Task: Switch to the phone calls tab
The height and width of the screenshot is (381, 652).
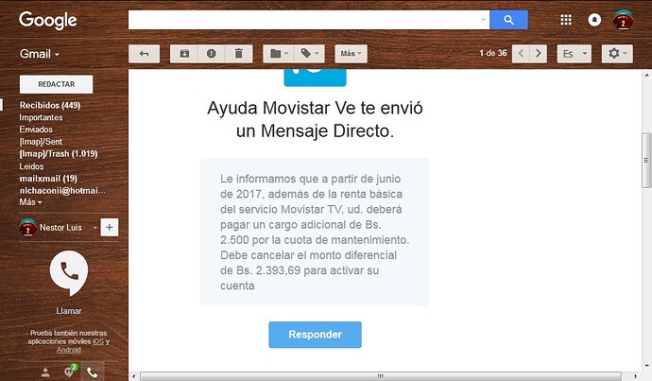Action: pos(93,372)
